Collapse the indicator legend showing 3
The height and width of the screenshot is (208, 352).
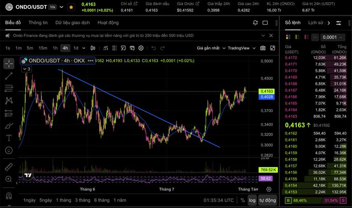pos(26,69)
